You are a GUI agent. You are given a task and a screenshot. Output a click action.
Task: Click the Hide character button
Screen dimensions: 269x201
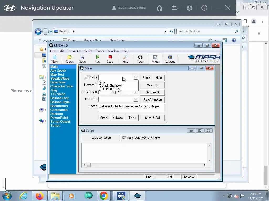[159, 77]
